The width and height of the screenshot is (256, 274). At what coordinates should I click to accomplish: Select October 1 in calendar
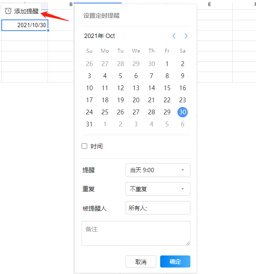pos(167,64)
